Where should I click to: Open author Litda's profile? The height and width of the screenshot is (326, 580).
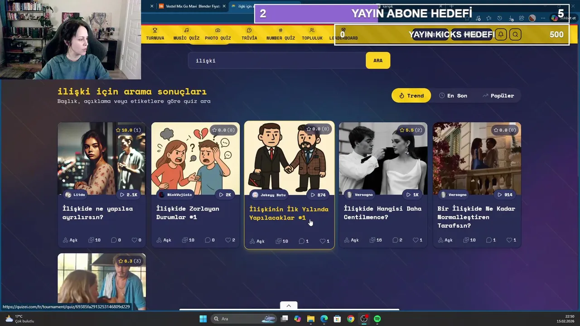(x=75, y=195)
